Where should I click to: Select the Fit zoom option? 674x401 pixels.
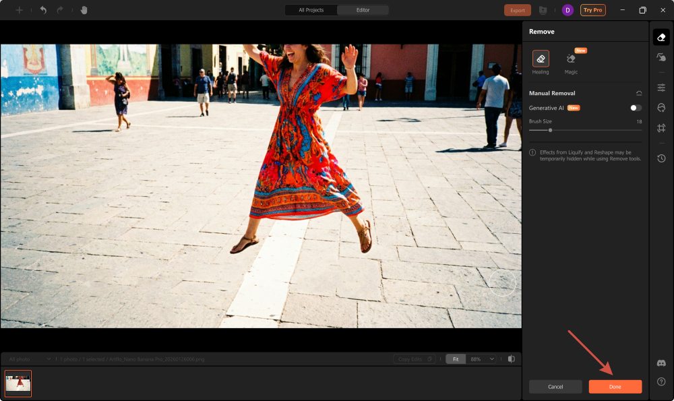click(455, 359)
